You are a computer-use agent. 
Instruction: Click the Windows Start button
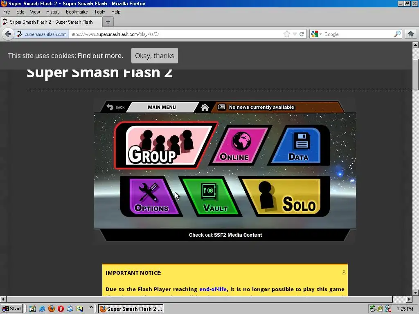coord(11,309)
